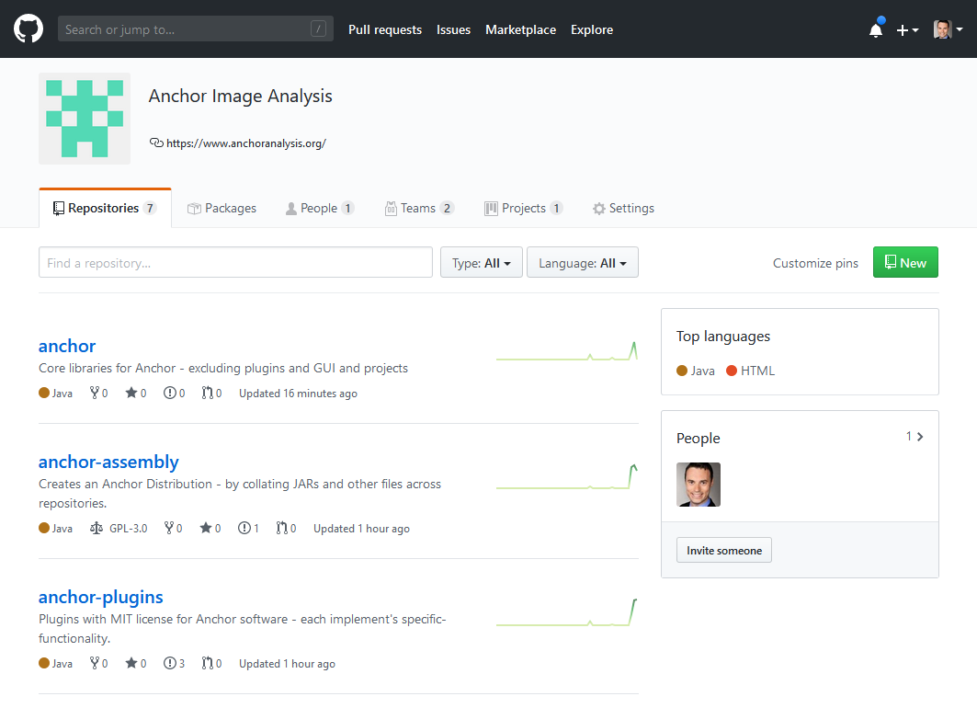Click the GPL-3.0 license icon for anchor-assembly
The width and height of the screenshot is (977, 708).
tap(96, 528)
